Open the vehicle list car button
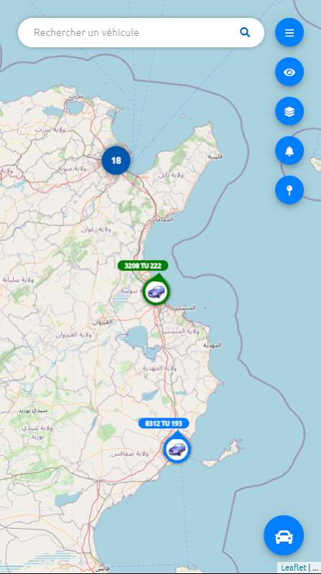 pyautogui.click(x=284, y=535)
